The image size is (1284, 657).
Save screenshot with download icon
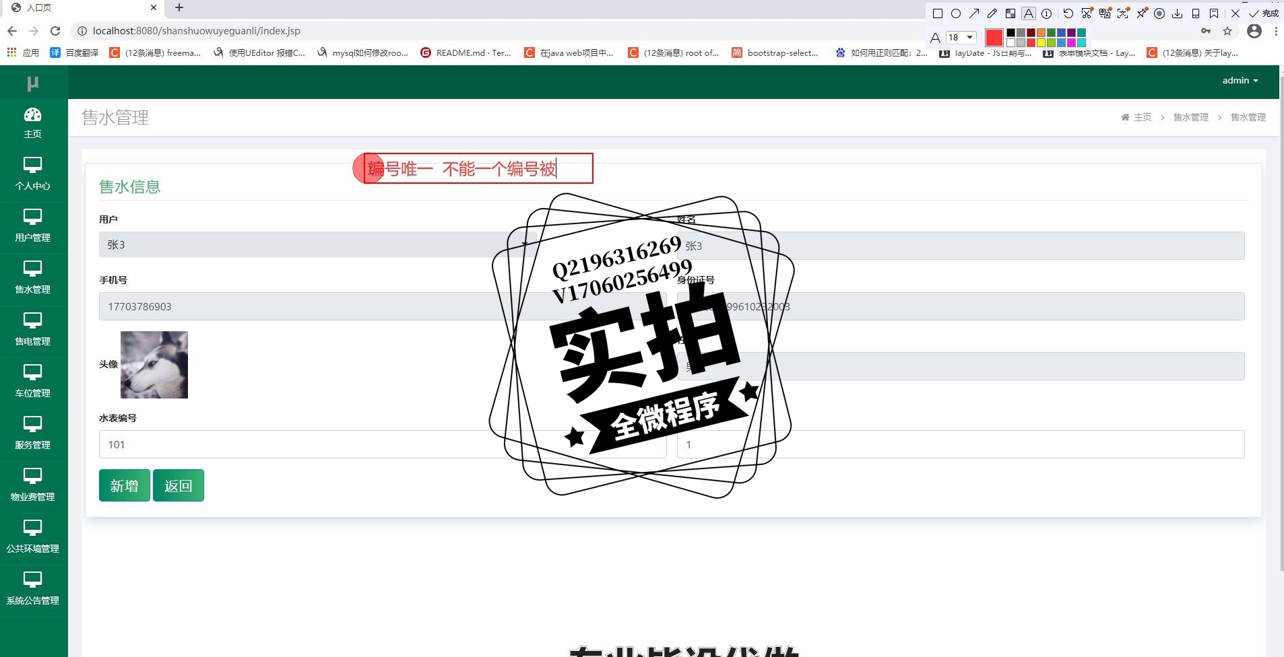click(x=1177, y=13)
